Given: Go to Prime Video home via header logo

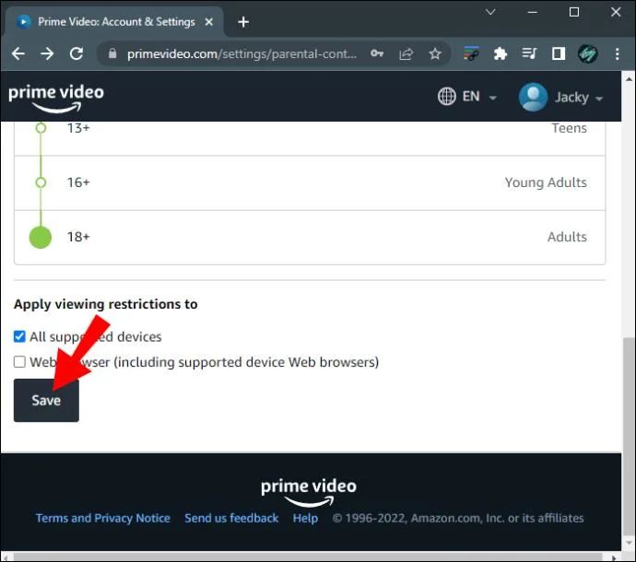Looking at the screenshot, I should point(56,98).
